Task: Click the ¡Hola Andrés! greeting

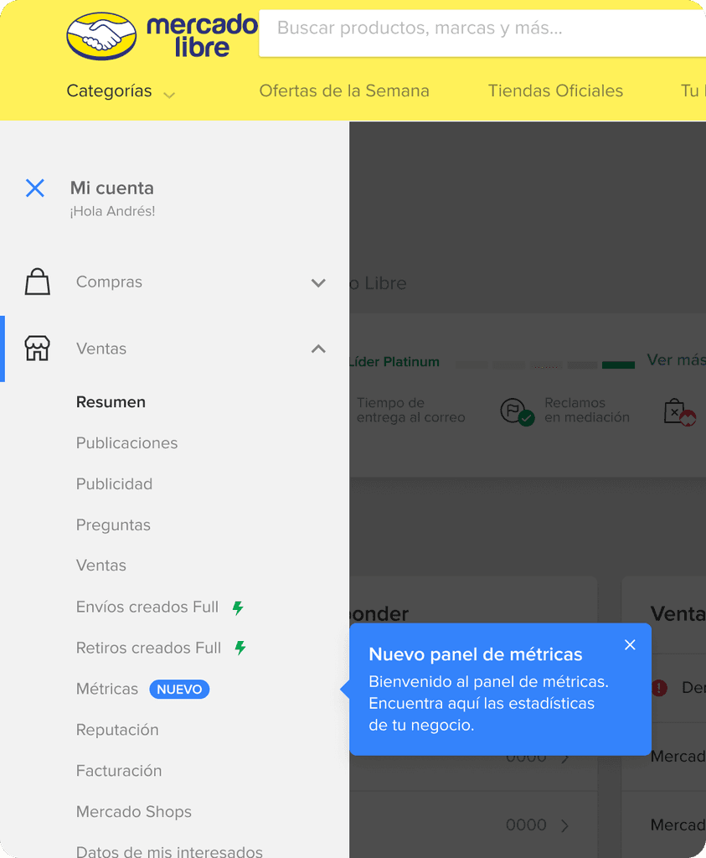Action: (112, 211)
